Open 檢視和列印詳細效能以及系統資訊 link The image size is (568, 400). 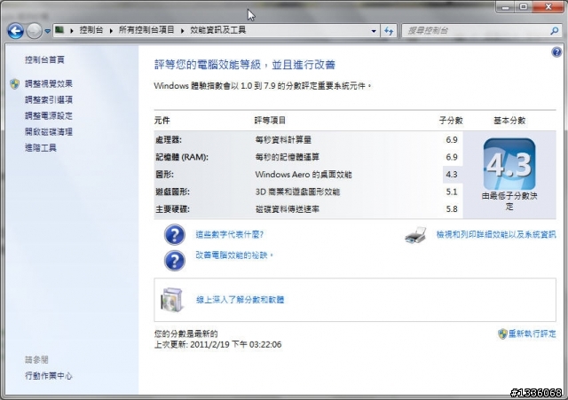pos(496,234)
